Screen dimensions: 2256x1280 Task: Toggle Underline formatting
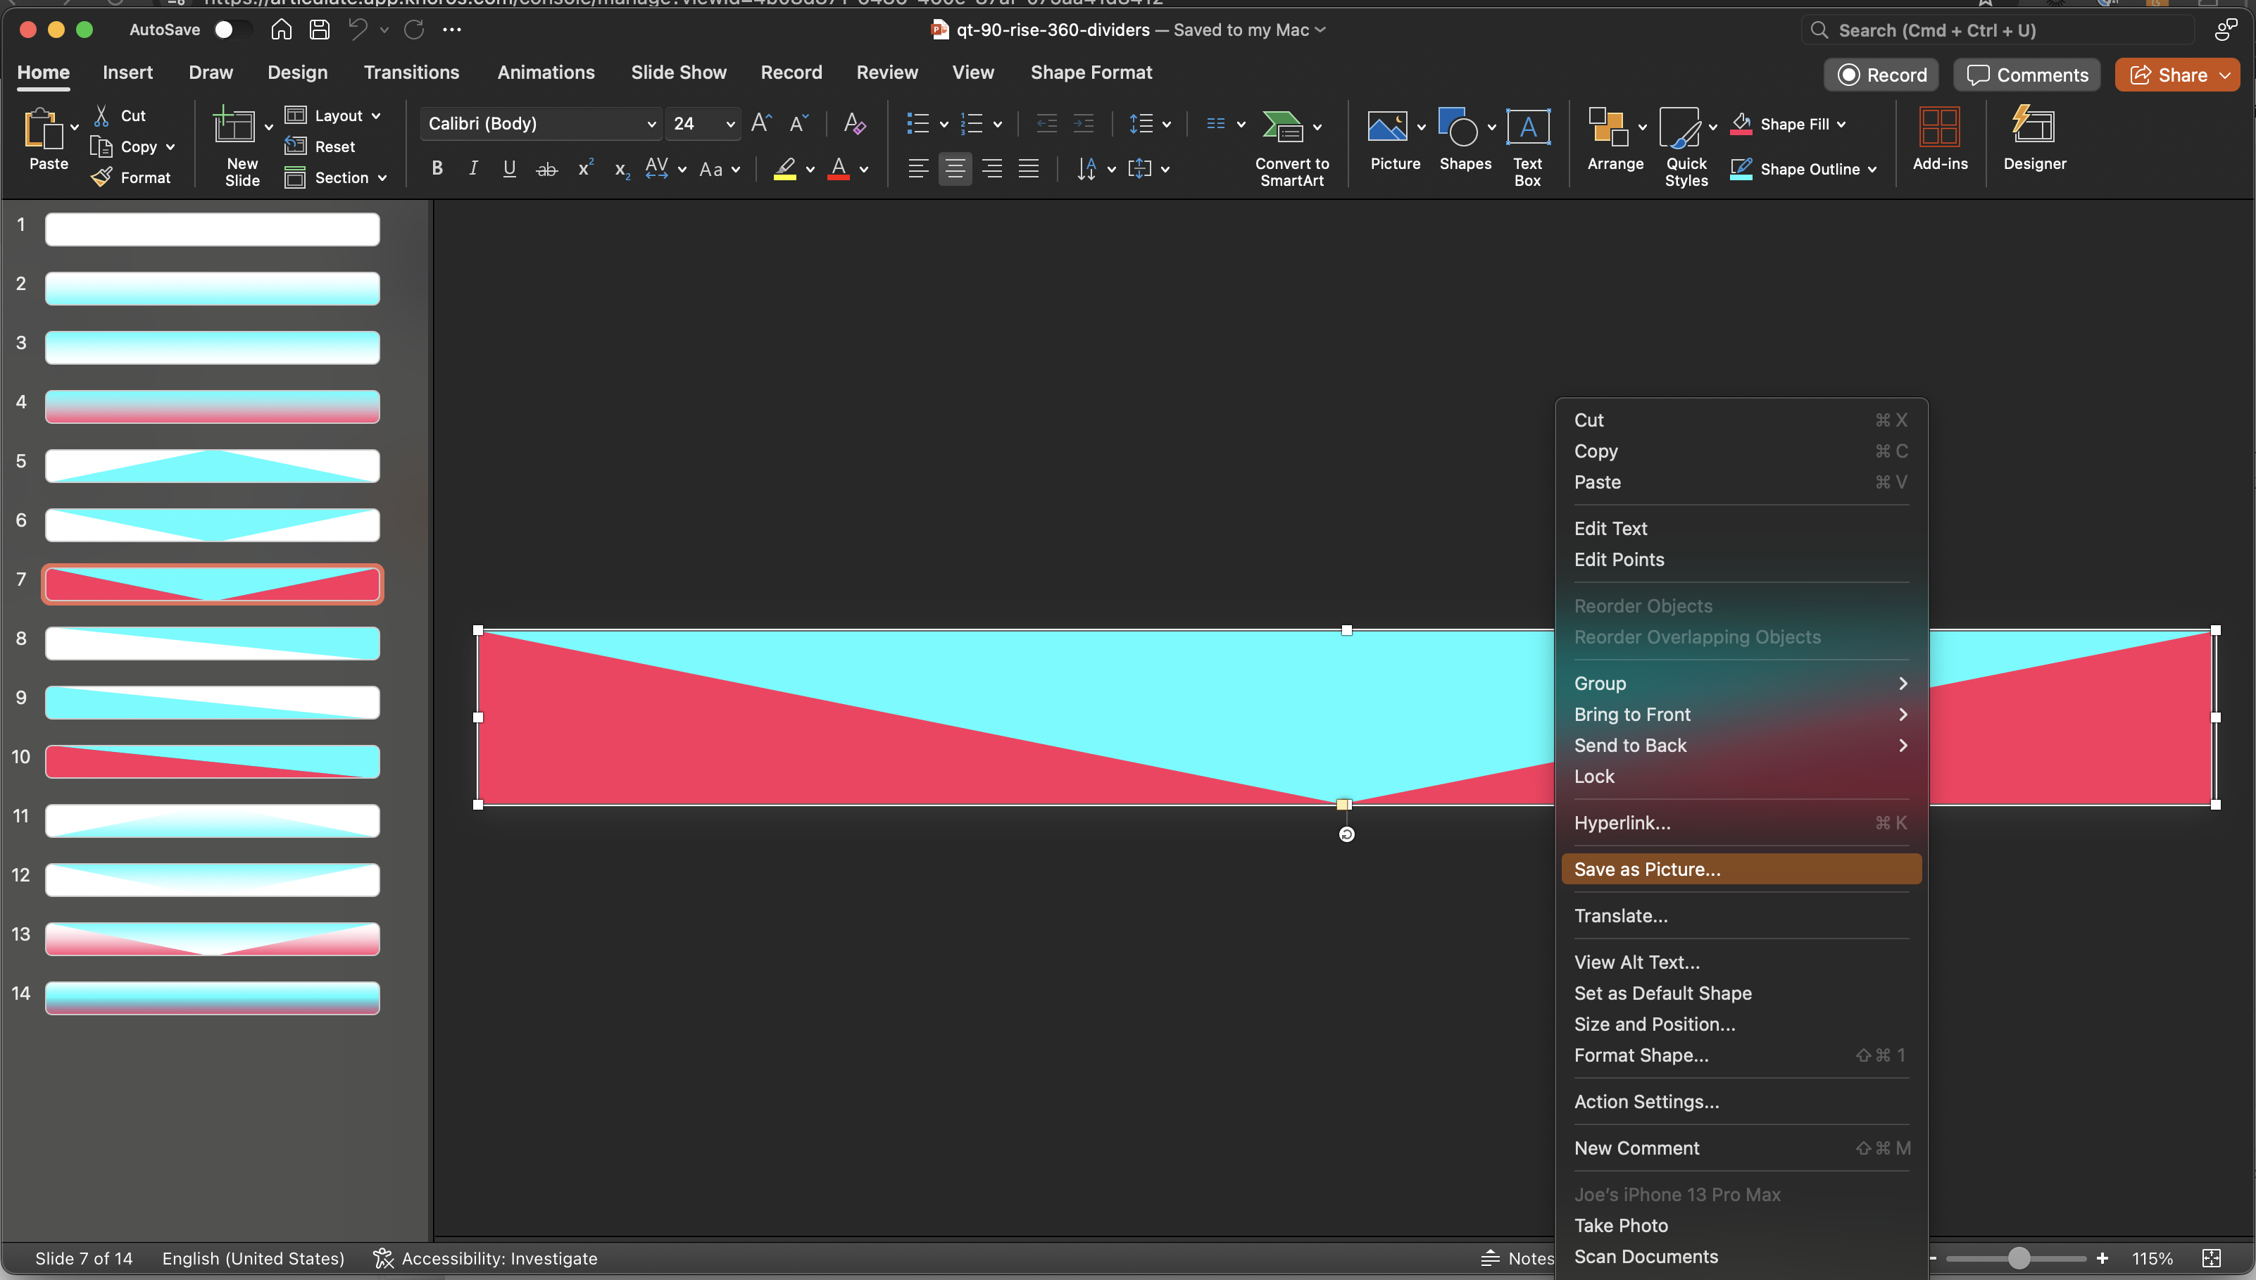[x=509, y=168]
